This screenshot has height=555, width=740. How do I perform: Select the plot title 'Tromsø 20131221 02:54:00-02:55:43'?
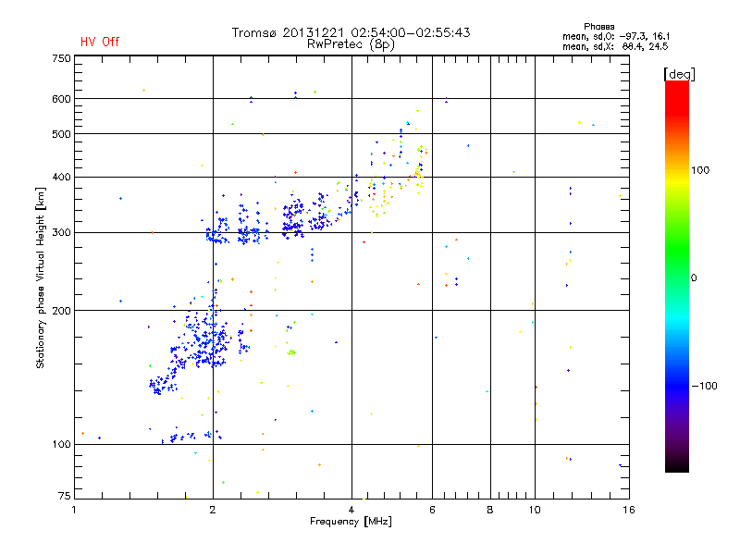coord(351,32)
